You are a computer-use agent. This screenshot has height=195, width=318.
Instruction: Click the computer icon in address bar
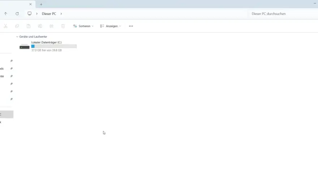pyautogui.click(x=30, y=14)
